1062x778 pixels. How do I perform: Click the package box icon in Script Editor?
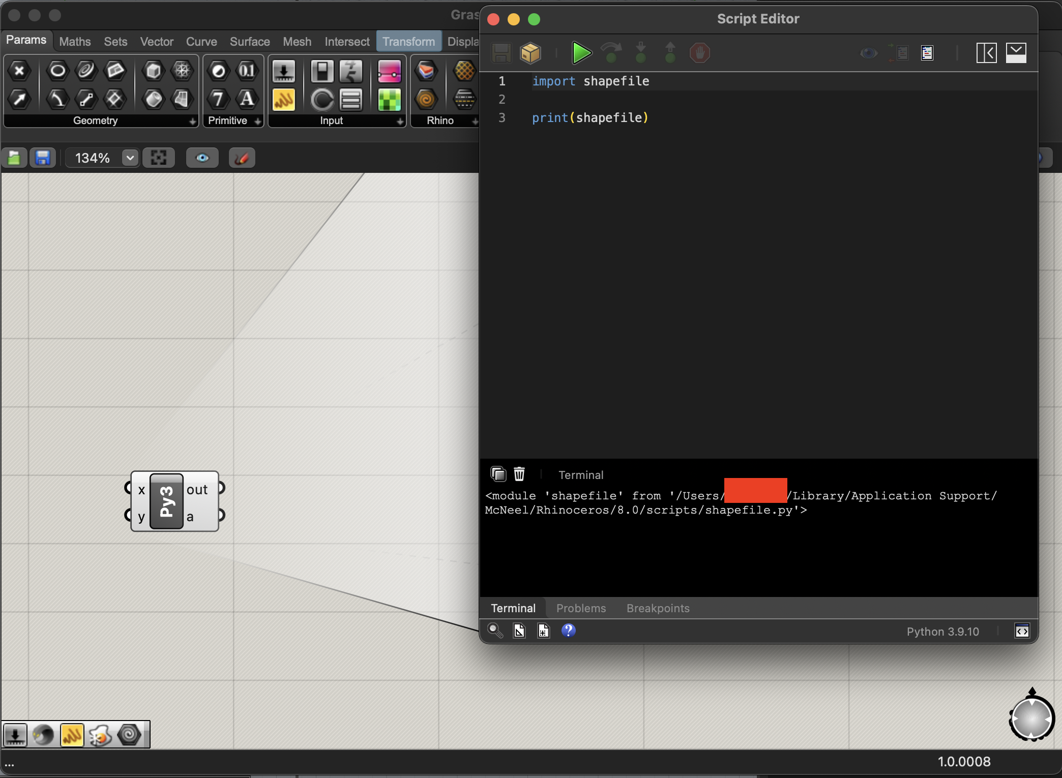(x=530, y=53)
